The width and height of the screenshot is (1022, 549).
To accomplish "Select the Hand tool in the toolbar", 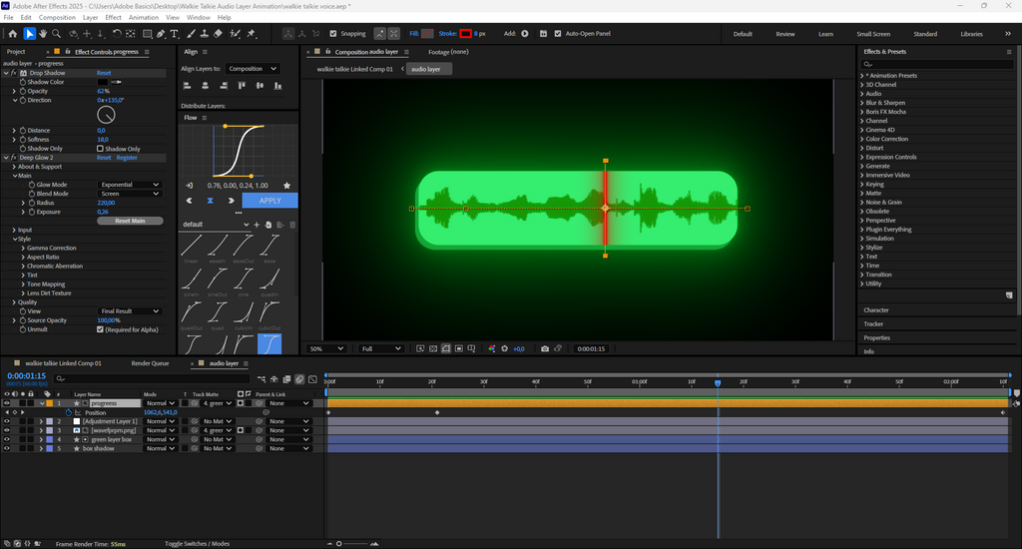I will tap(45, 34).
